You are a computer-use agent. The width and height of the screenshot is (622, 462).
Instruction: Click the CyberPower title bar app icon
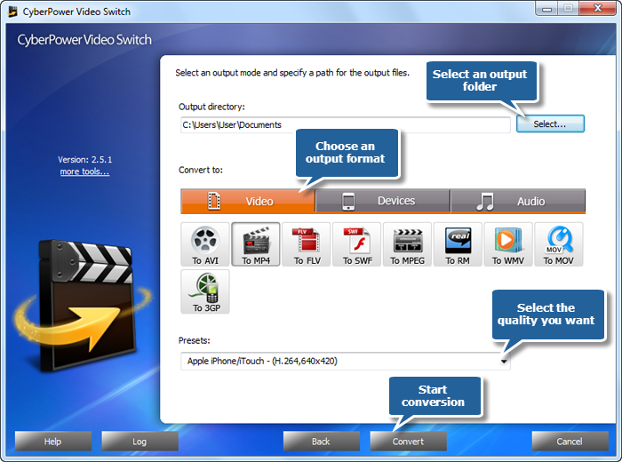(x=13, y=12)
